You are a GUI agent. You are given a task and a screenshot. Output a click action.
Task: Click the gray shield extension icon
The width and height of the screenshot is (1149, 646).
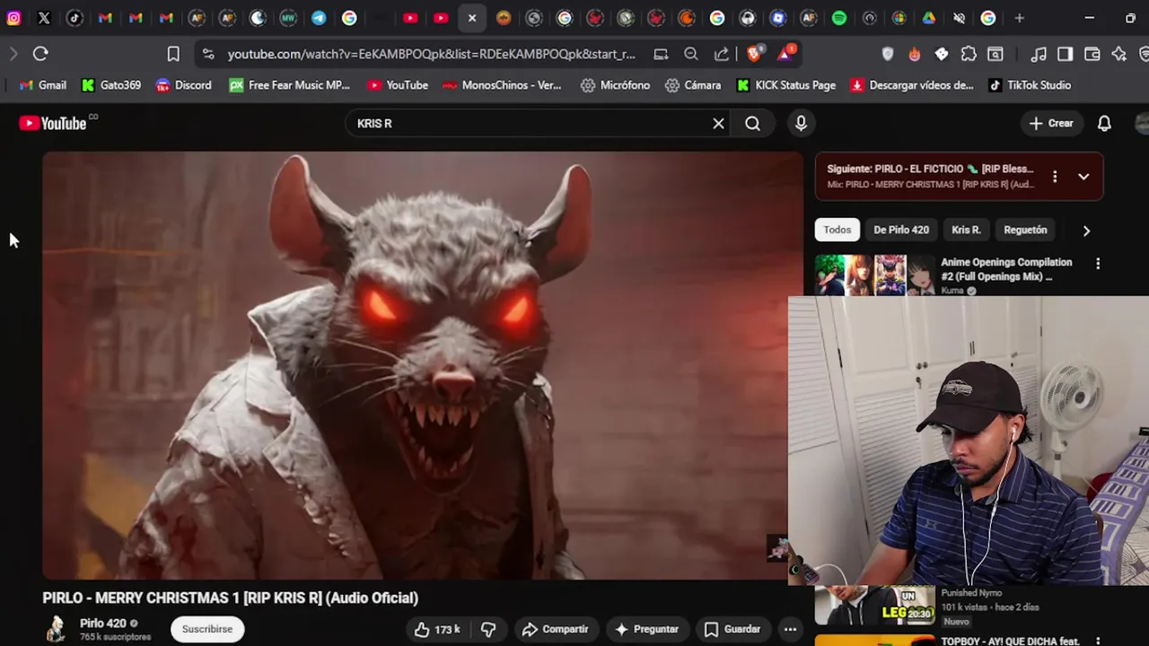(888, 54)
